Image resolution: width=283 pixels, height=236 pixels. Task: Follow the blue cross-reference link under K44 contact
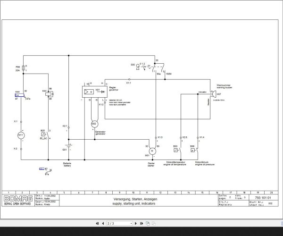pos(19,95)
